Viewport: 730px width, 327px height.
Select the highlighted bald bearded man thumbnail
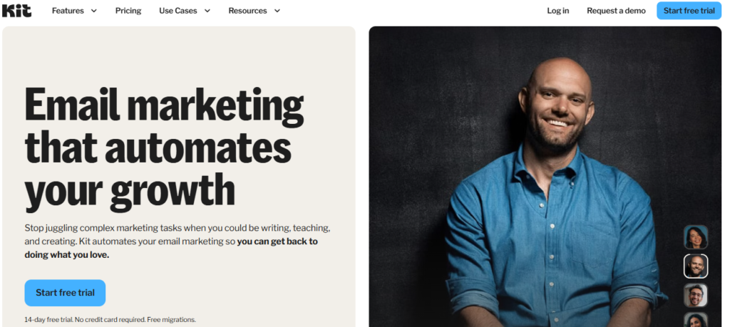click(x=696, y=266)
